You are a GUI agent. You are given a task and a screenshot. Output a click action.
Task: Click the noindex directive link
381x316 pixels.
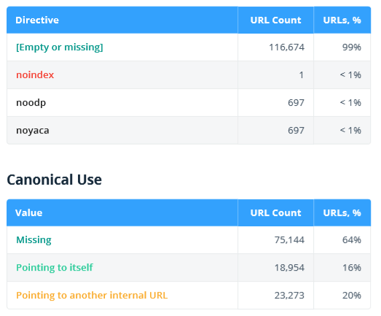coord(35,74)
